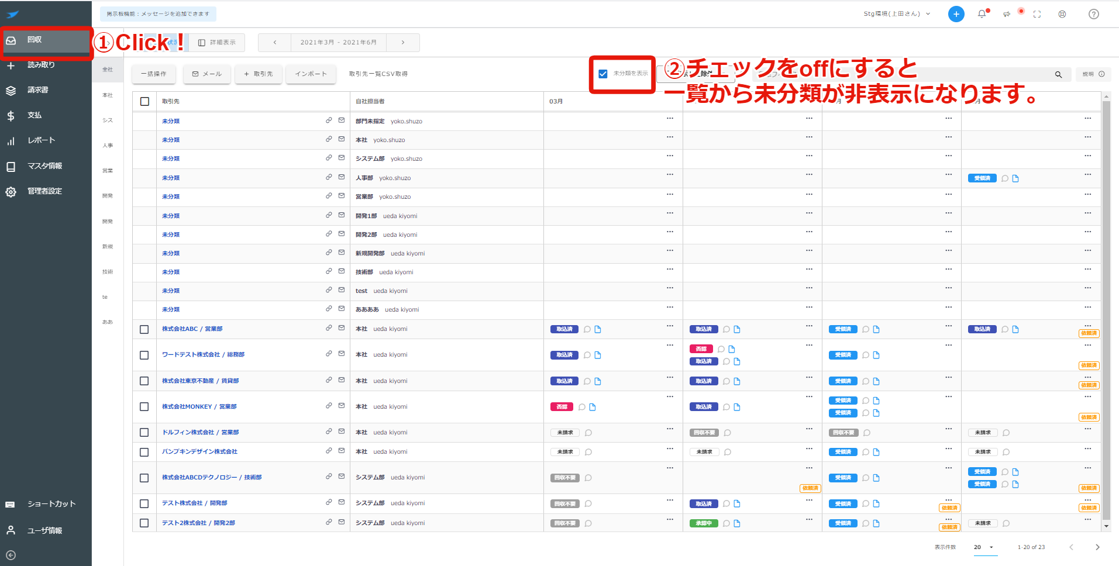Click the 詳細表示 button
1119x566 pixels.
pyautogui.click(x=217, y=43)
